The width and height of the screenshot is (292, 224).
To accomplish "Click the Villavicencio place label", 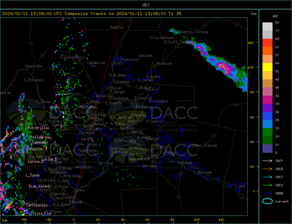I will pyautogui.click(x=72, y=57).
